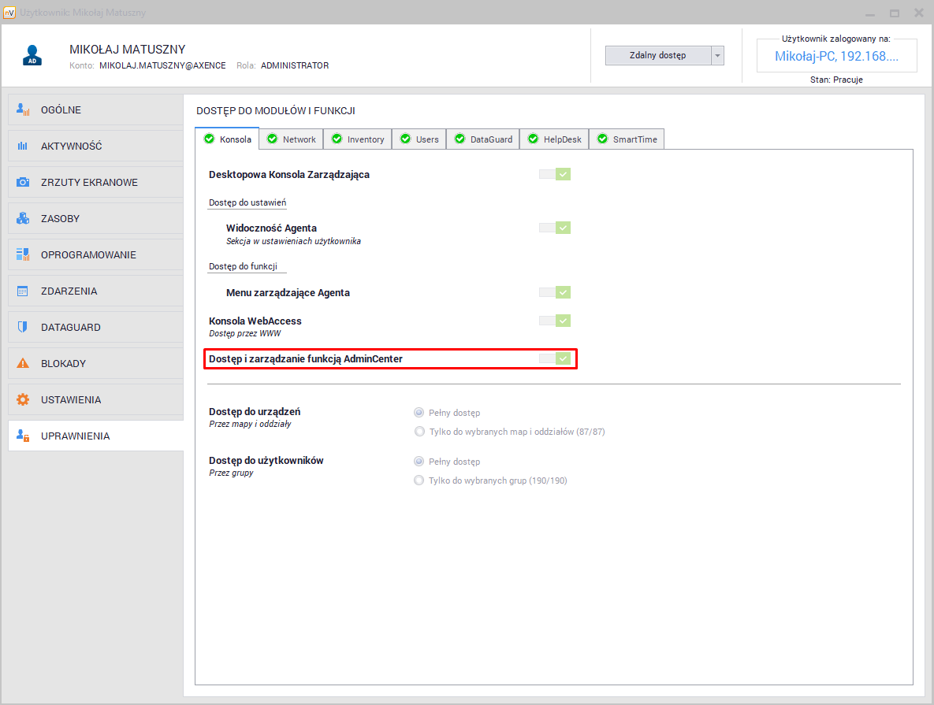Screen dimensions: 934x705
Task: Click the Blokady warning triangle icon
Action: [24, 364]
